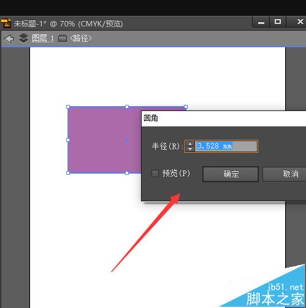Click the top-middle handle of the rectangle
This screenshot has height=308, width=306.
click(127, 107)
